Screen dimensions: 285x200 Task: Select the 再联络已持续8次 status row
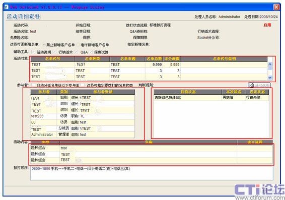click(x=211, y=98)
